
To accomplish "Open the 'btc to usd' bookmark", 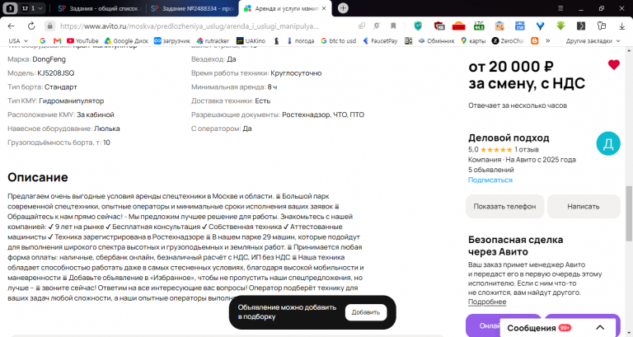I will [x=338, y=40].
